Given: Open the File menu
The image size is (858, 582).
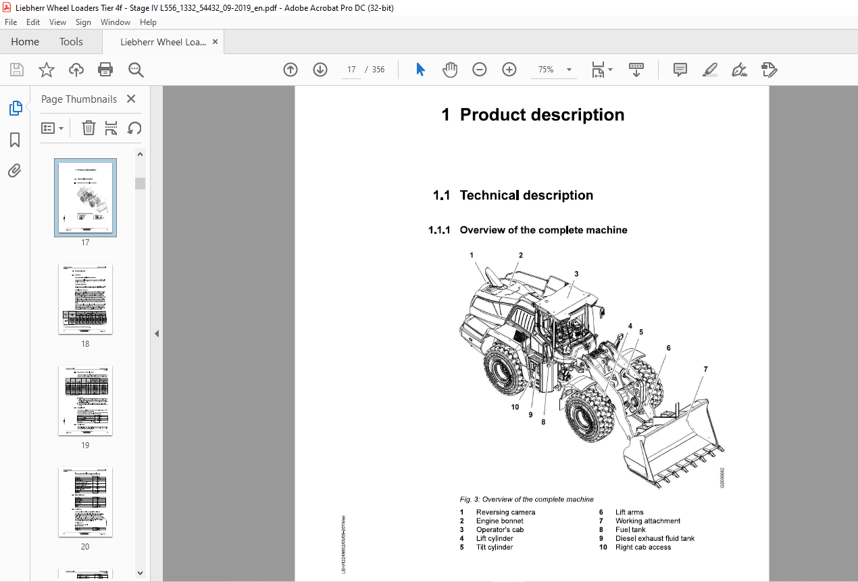Looking at the screenshot, I should click(x=11, y=22).
